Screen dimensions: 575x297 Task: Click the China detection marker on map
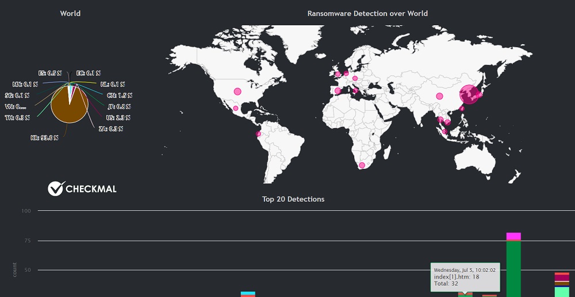pyautogui.click(x=439, y=96)
